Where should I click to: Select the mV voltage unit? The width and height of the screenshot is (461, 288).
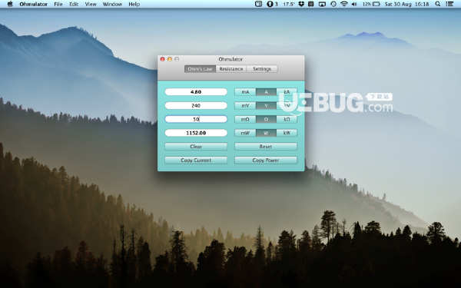[x=245, y=105]
